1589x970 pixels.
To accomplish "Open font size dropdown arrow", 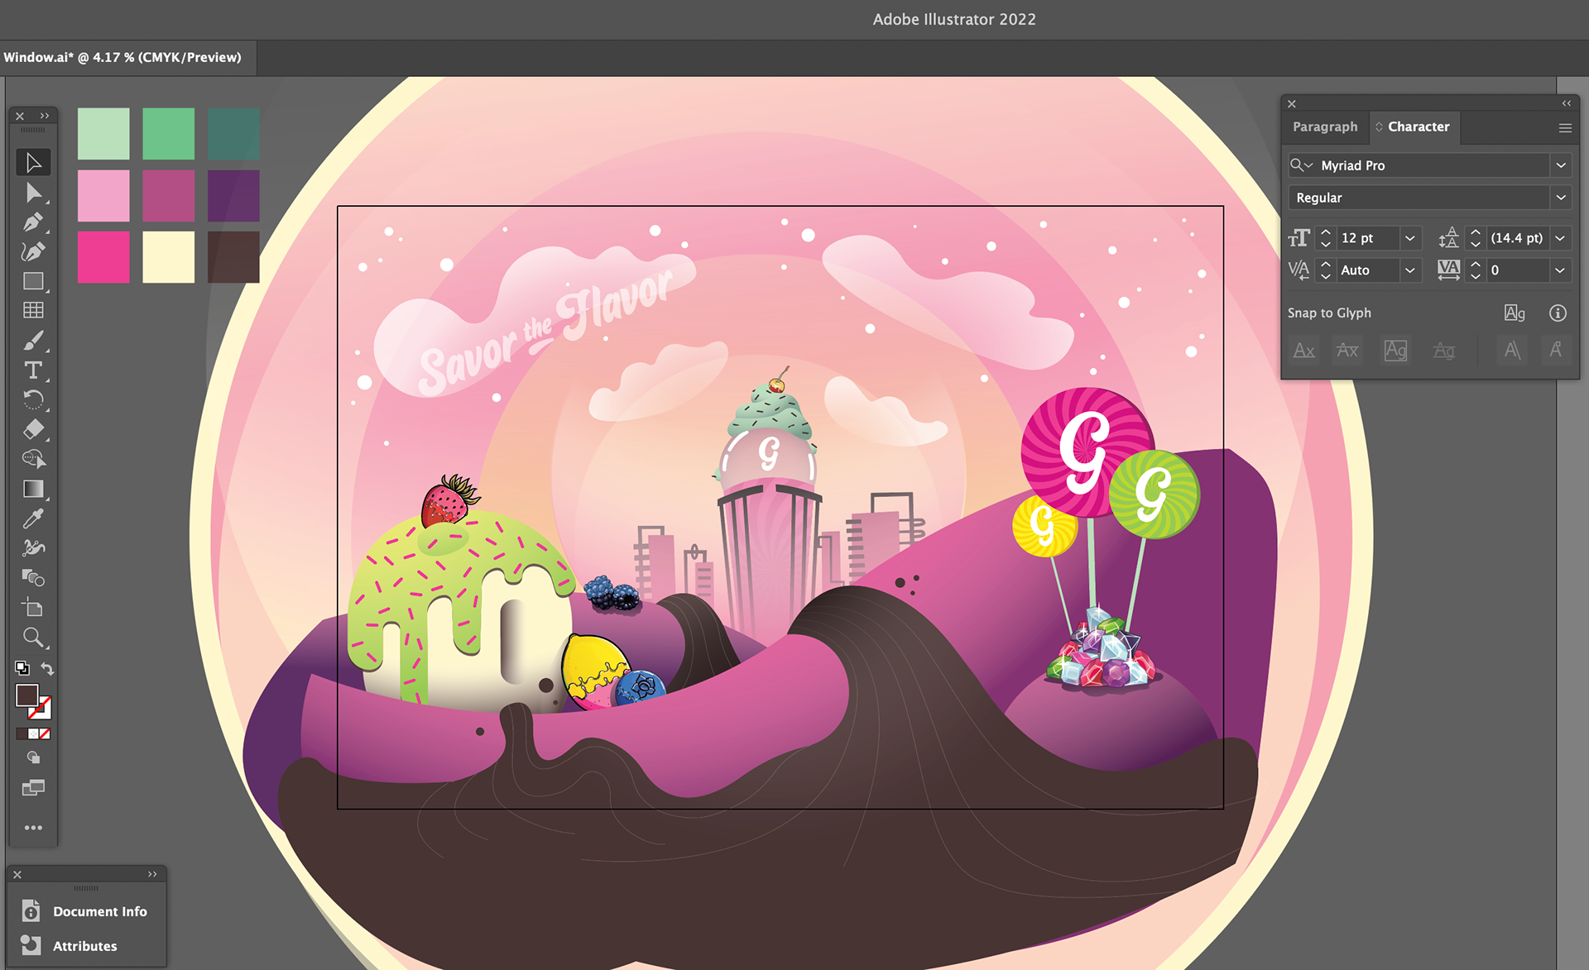I will click(x=1410, y=238).
